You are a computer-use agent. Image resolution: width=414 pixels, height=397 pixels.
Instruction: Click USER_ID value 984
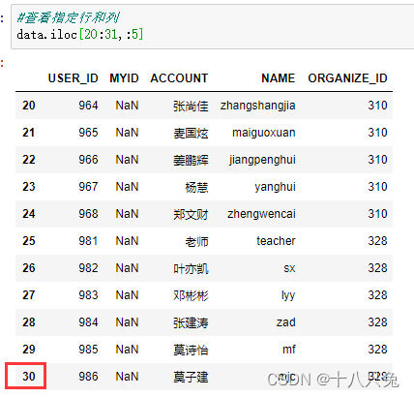[88, 322]
